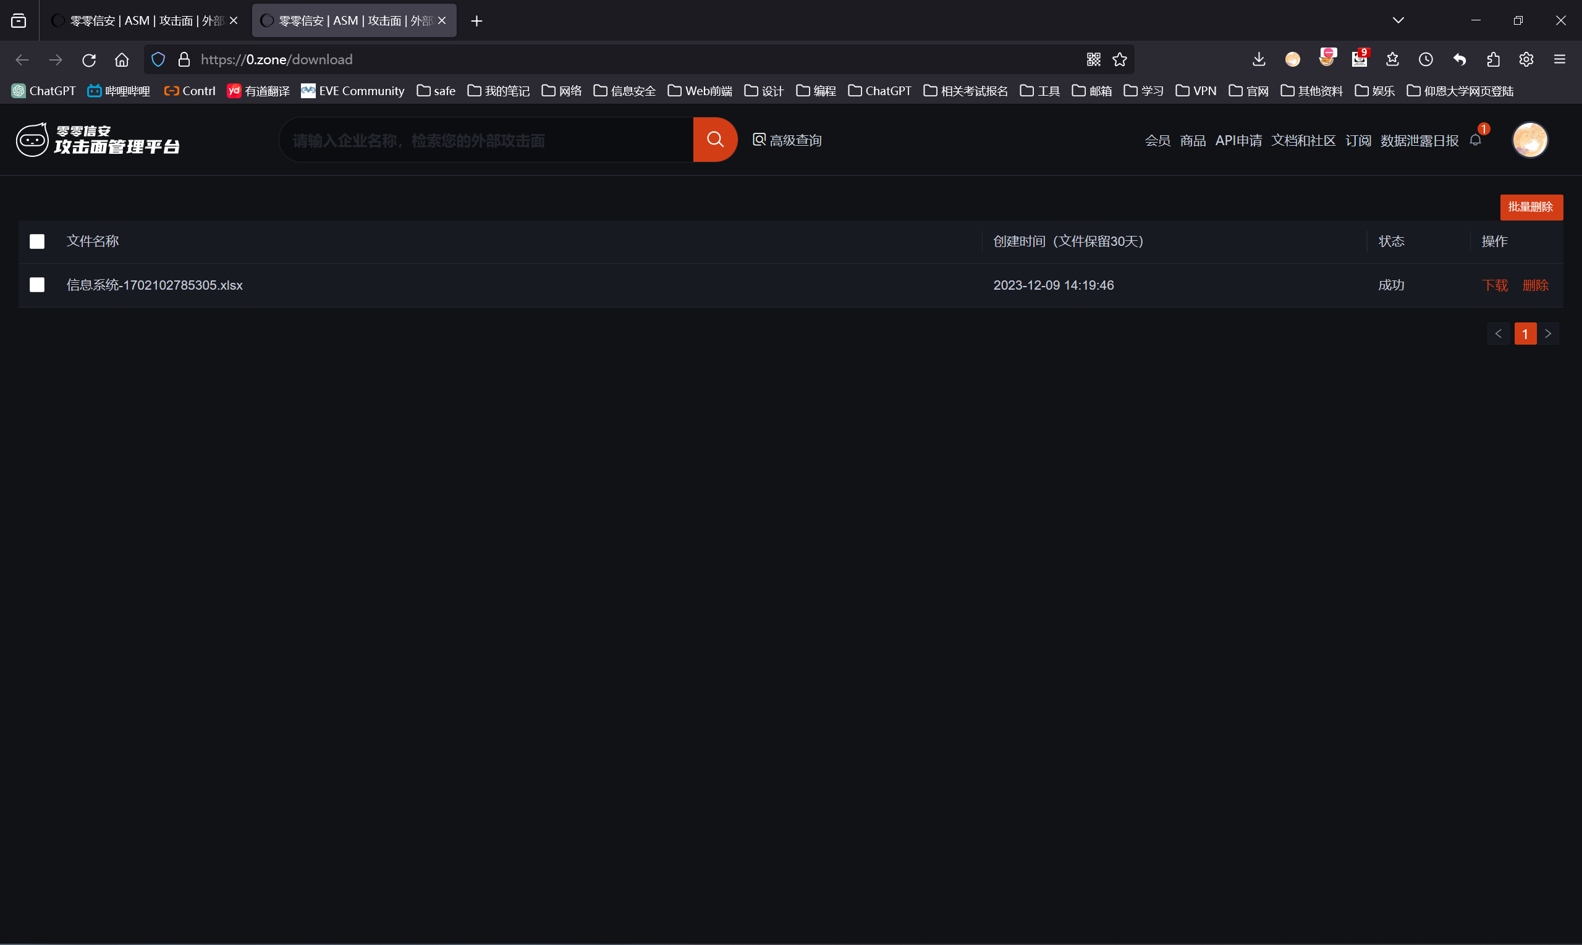Click the shield tracking protection icon
The image size is (1582, 945).
pos(158,60)
